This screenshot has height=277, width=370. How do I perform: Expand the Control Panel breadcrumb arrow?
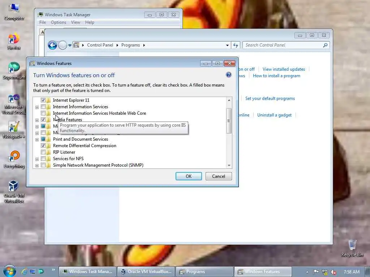[117, 45]
